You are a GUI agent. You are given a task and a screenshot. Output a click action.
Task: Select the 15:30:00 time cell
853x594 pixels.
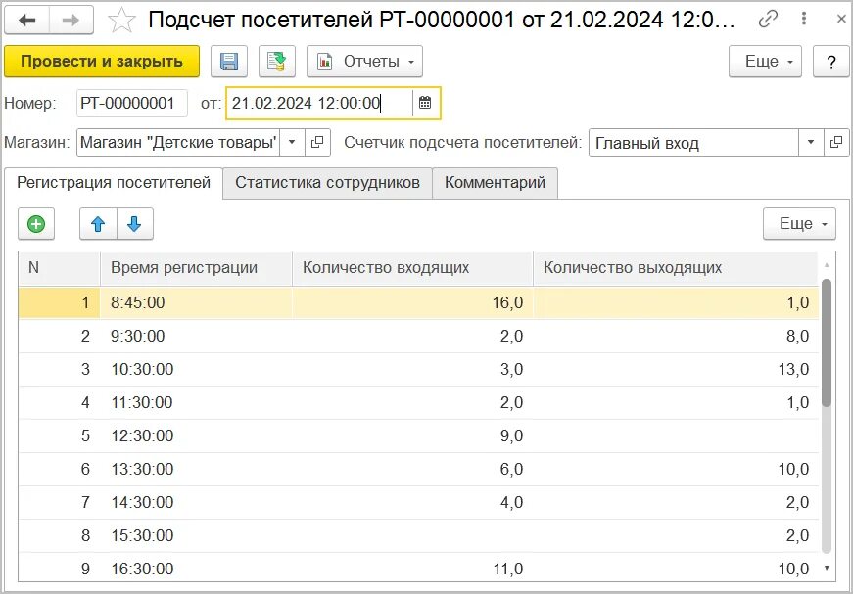(x=197, y=535)
